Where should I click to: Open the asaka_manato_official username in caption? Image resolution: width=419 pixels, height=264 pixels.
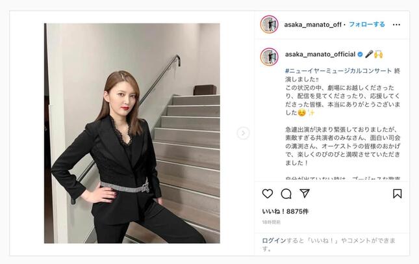(320, 55)
